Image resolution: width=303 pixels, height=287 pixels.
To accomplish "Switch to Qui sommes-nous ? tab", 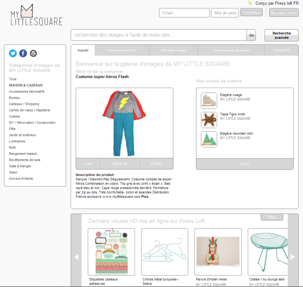I will (x=122, y=50).
